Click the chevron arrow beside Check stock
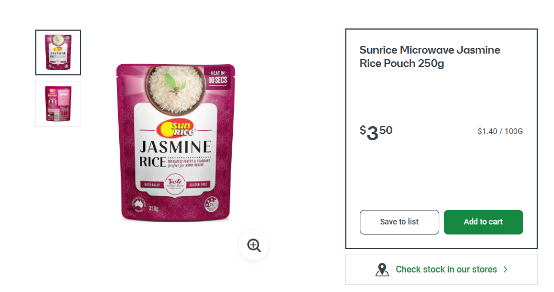This screenshot has height=292, width=554. 505,270
